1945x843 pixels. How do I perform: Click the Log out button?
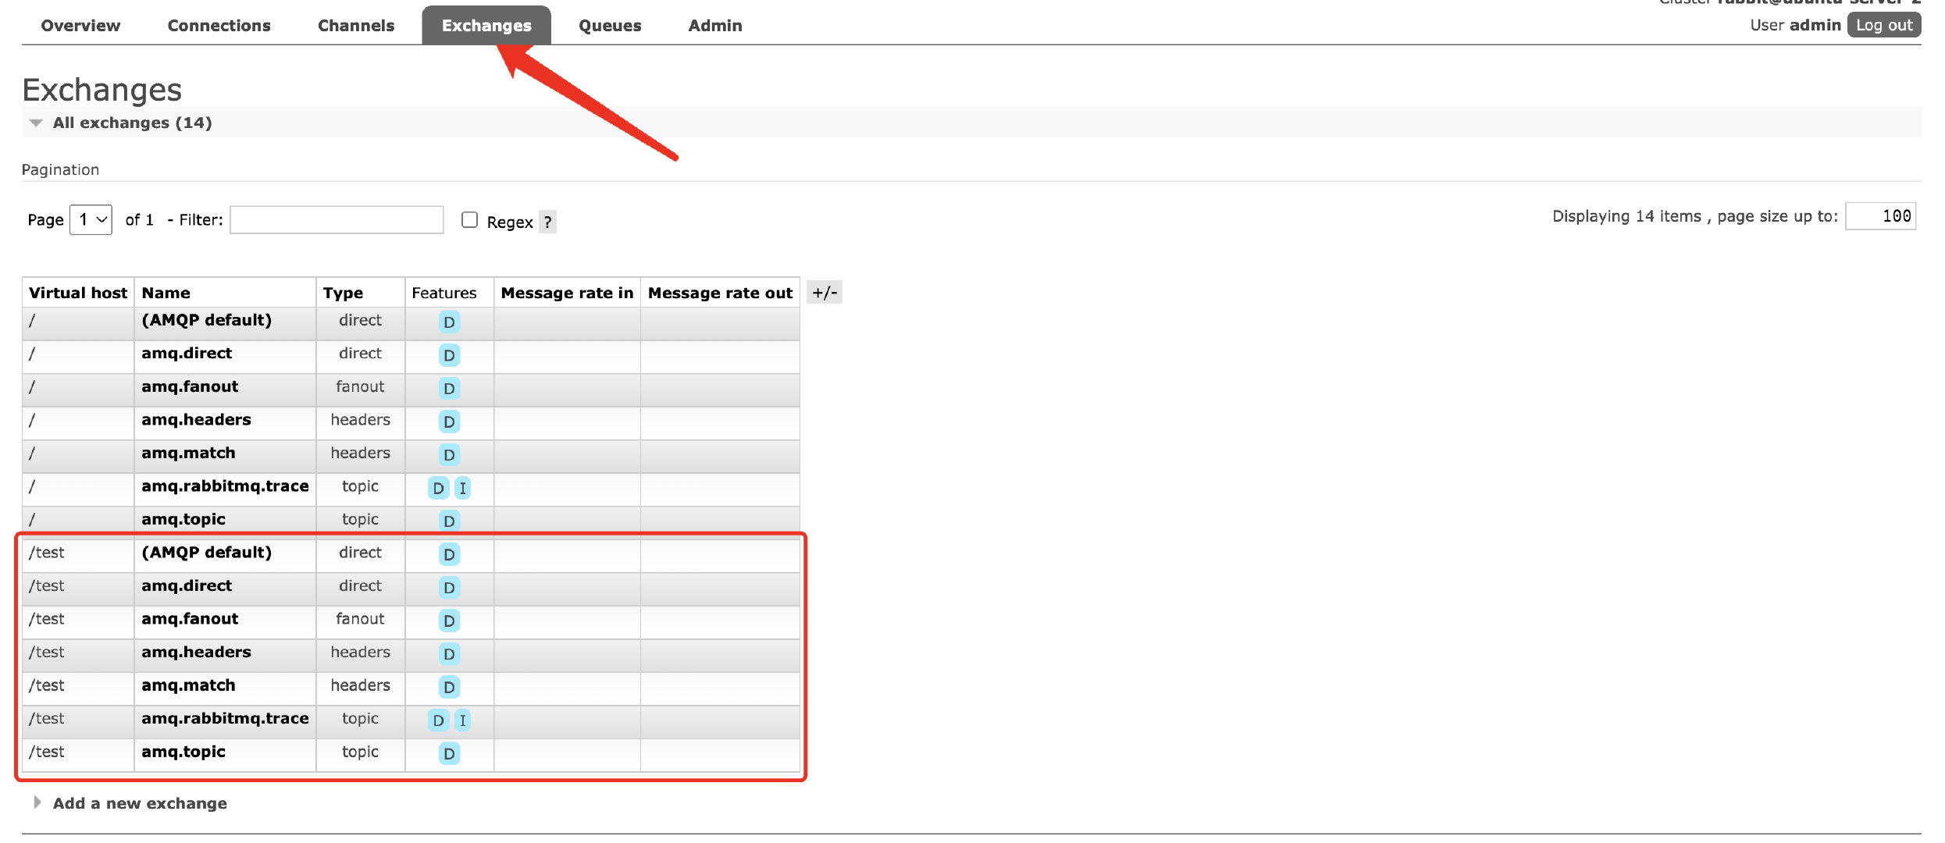tap(1884, 24)
